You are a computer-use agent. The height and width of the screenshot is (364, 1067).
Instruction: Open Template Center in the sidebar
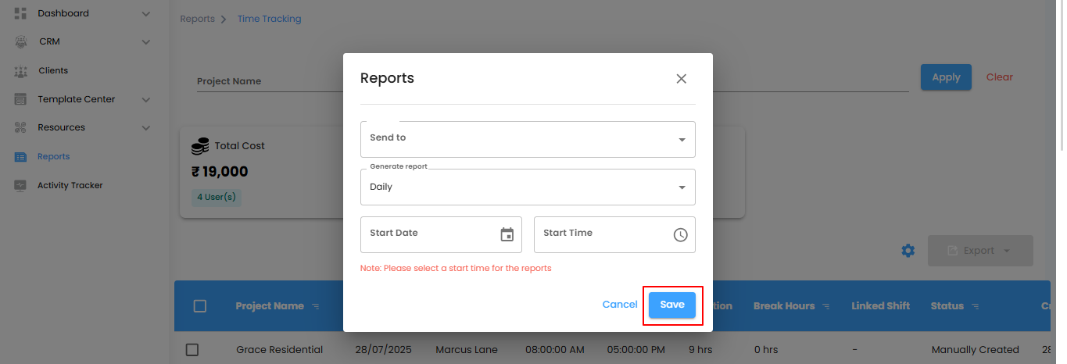[77, 99]
